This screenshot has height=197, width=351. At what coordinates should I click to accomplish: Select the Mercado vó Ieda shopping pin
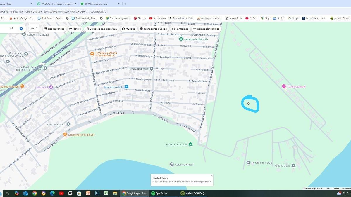126,87
